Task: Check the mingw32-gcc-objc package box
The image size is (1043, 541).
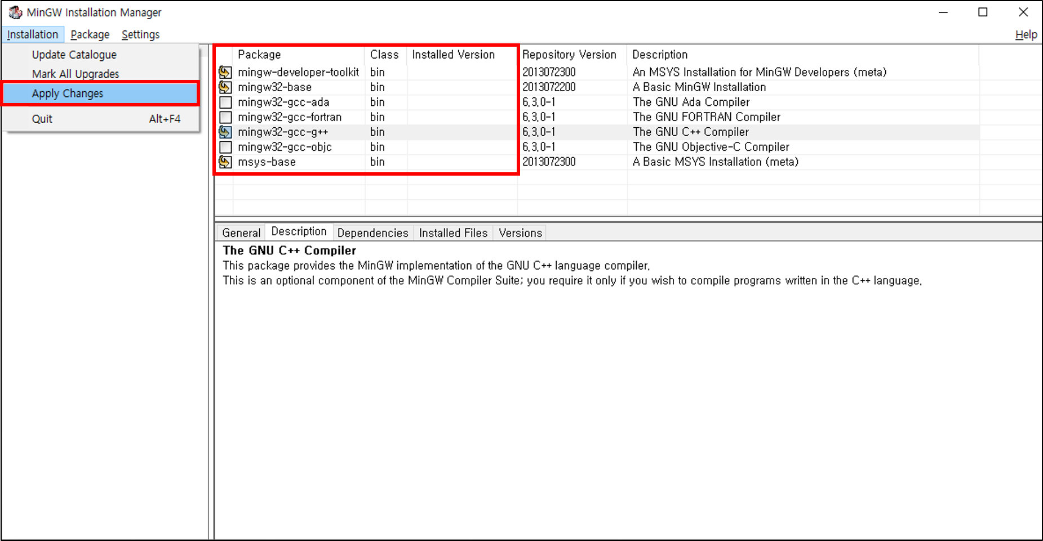Action: [225, 147]
